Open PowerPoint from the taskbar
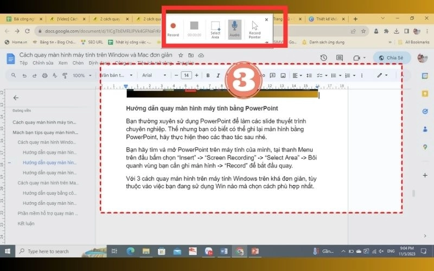The height and width of the screenshot is (271, 434). 255,251
